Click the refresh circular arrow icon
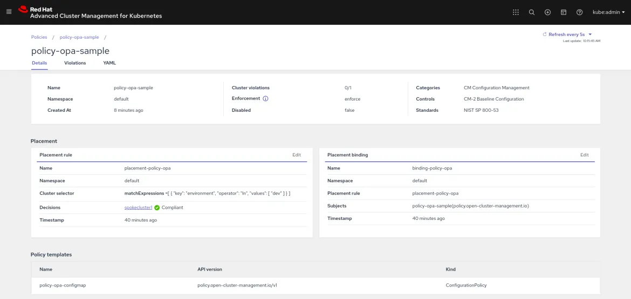This screenshot has width=631, height=299. [x=545, y=34]
